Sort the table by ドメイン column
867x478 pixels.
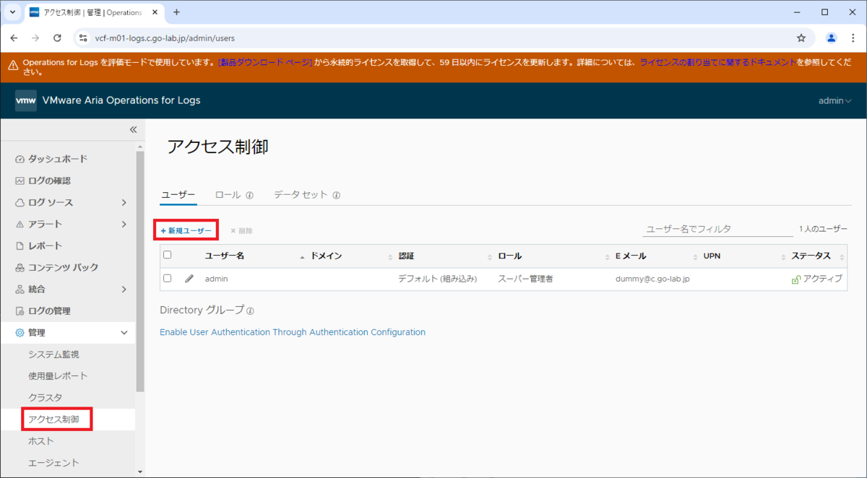(x=326, y=256)
